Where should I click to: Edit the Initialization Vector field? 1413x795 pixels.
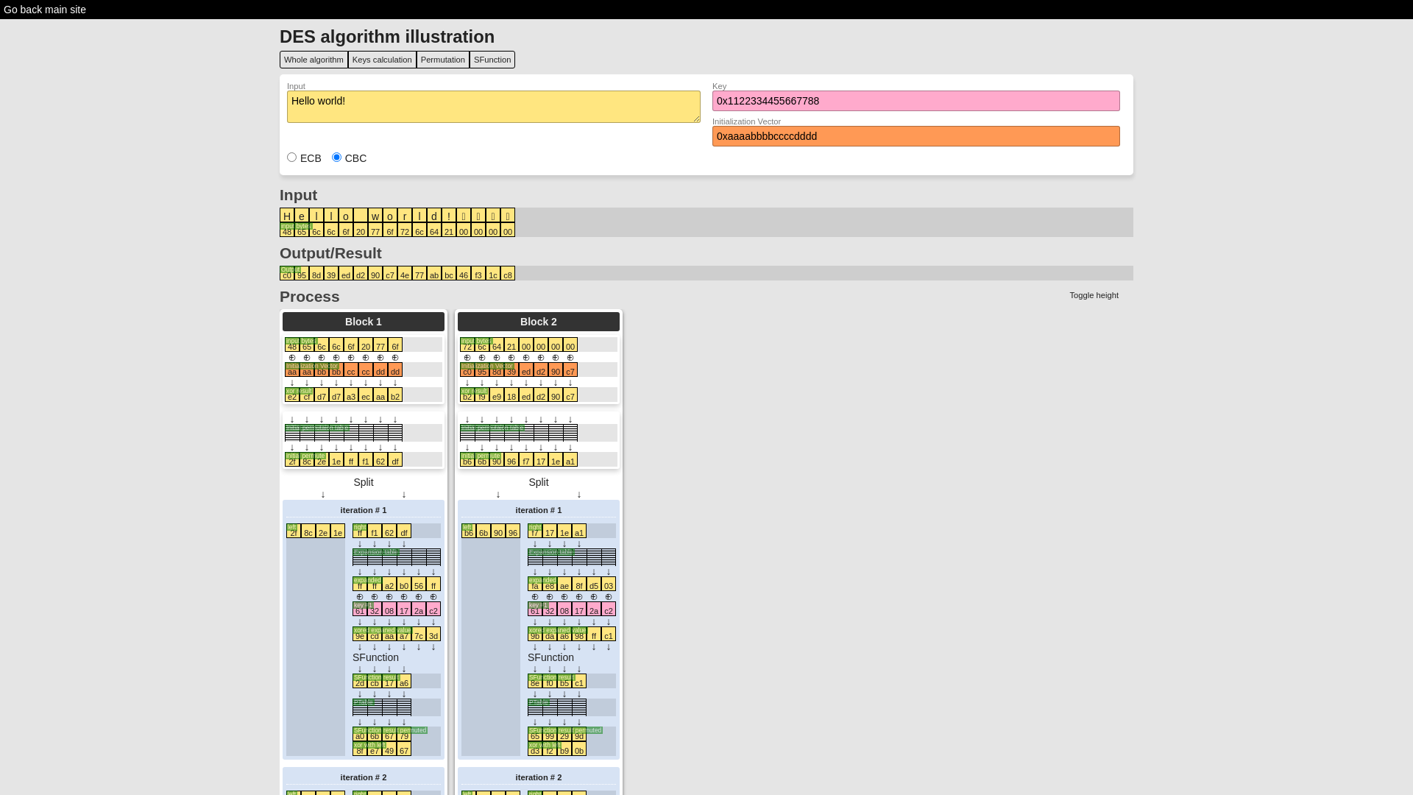(x=916, y=136)
